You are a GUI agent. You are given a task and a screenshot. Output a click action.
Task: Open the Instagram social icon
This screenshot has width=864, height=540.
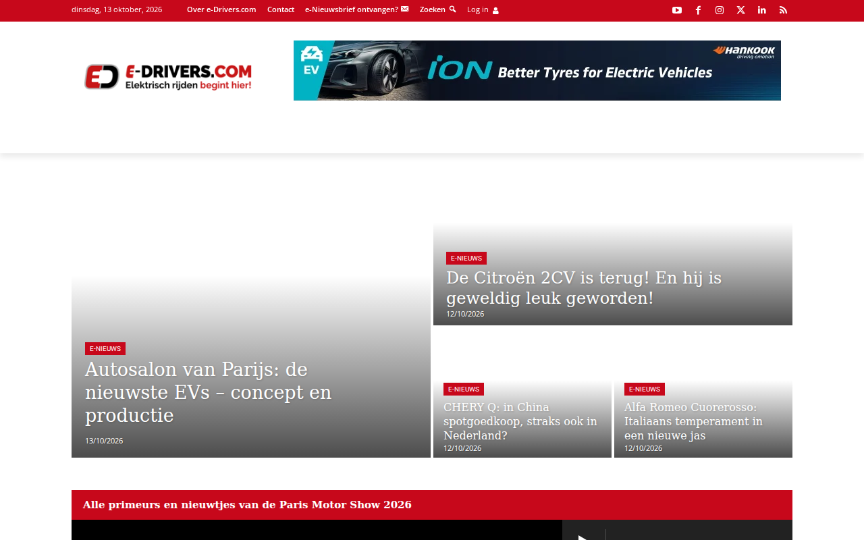coord(720,10)
